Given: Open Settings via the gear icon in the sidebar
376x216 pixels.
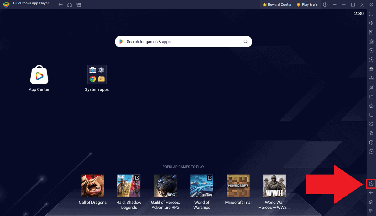Looking at the screenshot, I should (x=371, y=184).
